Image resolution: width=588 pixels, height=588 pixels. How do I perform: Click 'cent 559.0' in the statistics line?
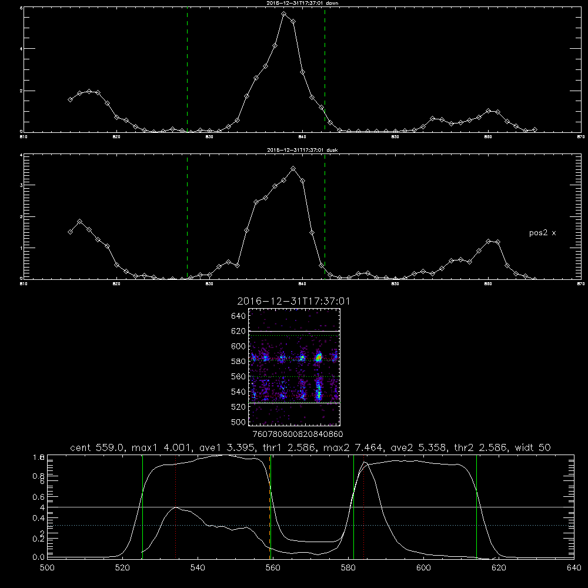pos(97,447)
